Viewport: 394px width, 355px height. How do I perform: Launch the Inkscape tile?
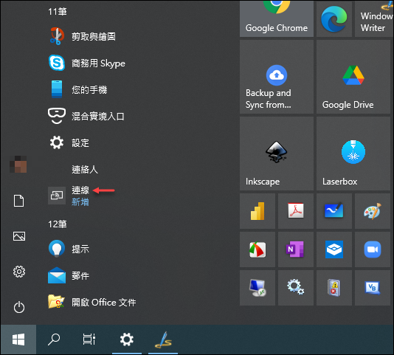coord(277,154)
